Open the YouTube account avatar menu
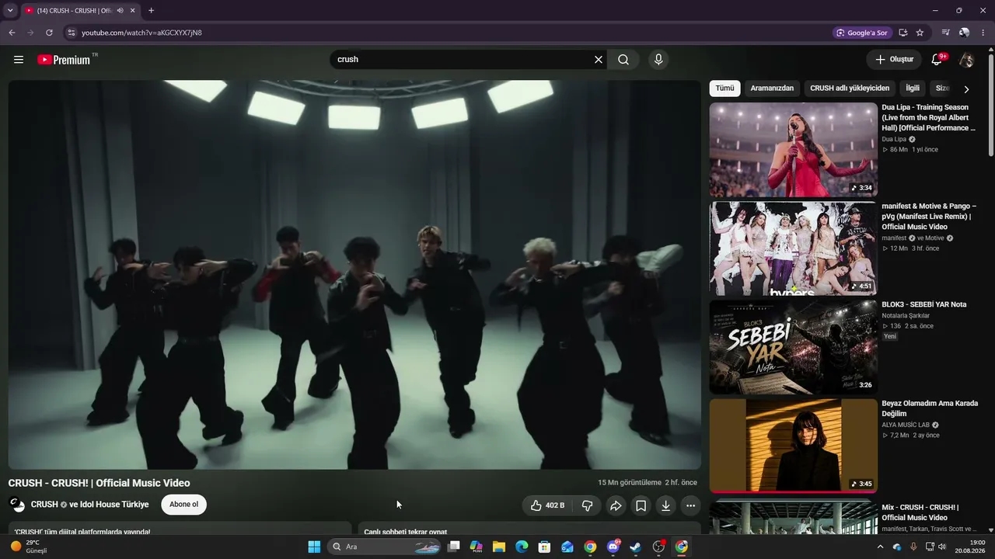This screenshot has height=559, width=995. [966, 60]
